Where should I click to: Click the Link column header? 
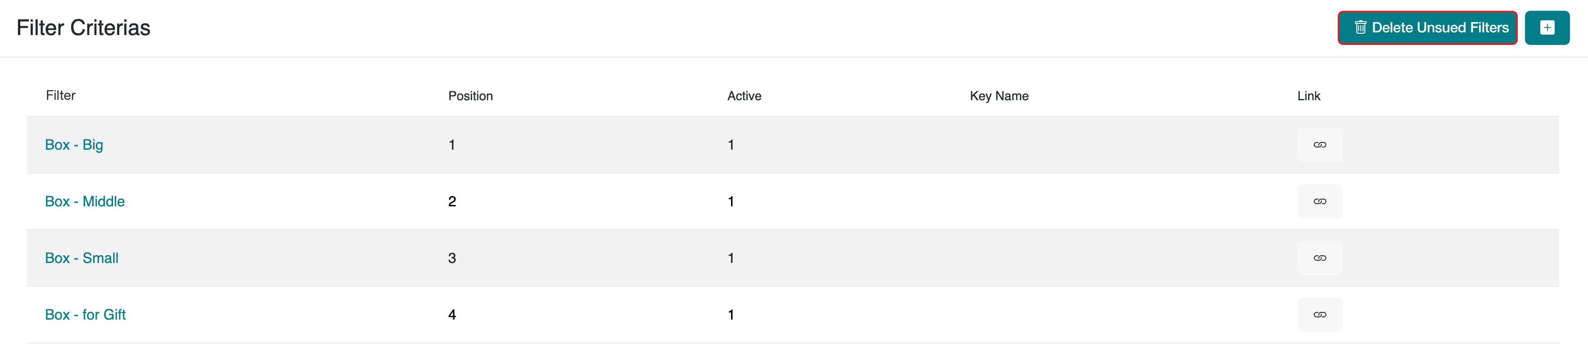pyautogui.click(x=1308, y=96)
